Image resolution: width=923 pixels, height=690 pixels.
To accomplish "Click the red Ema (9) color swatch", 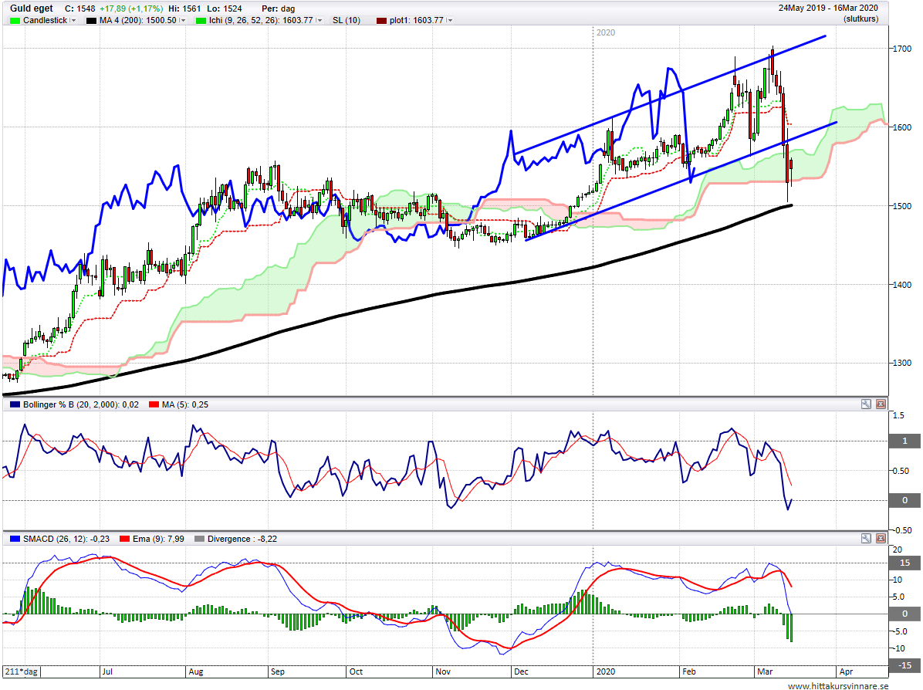I will [x=124, y=539].
